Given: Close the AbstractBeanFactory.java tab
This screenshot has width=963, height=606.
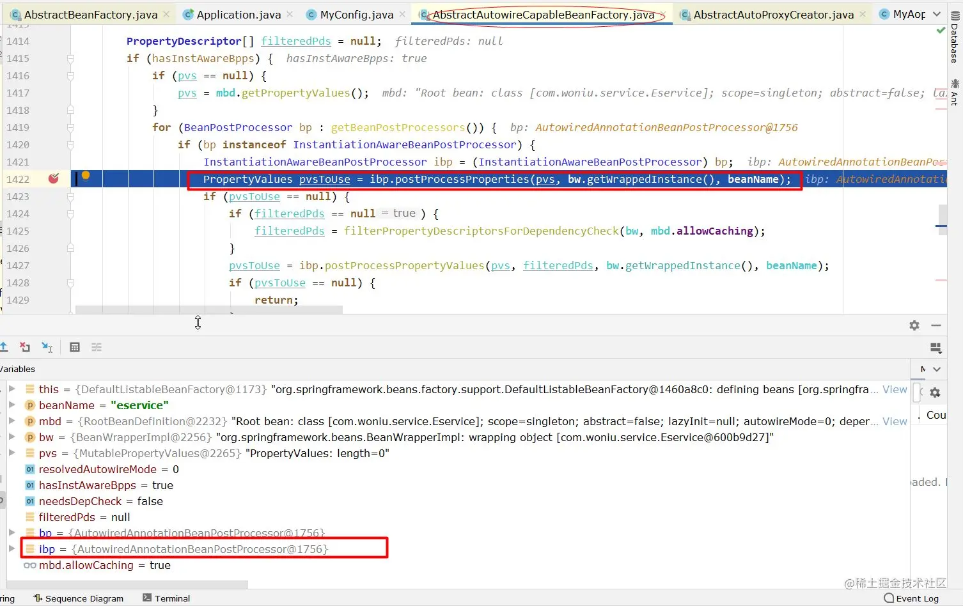Looking at the screenshot, I should pyautogui.click(x=167, y=14).
